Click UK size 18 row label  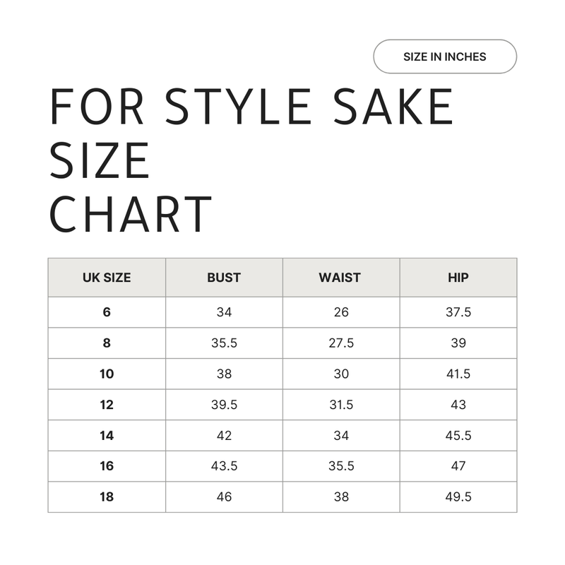coord(107,497)
